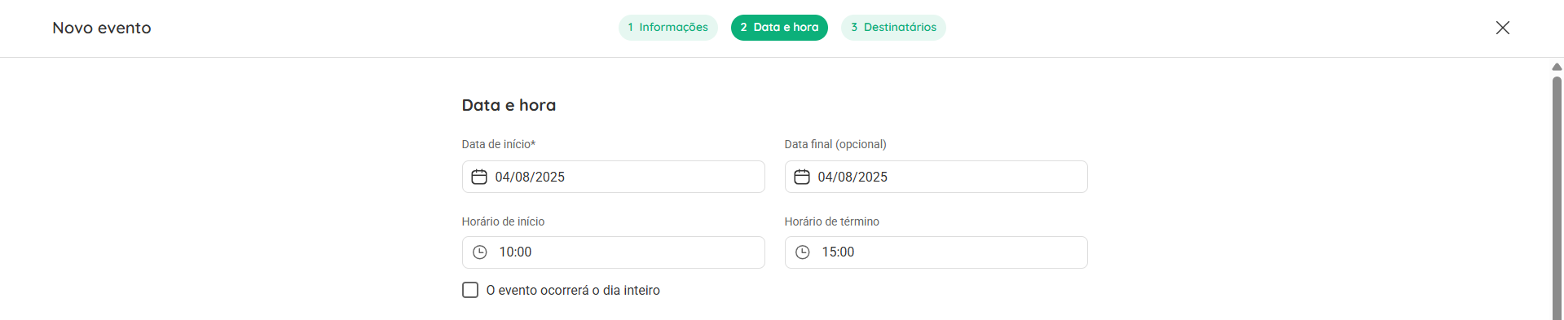Edit end date 04/08/2025 field
Viewport: 1564px width, 320px height.
(936, 177)
